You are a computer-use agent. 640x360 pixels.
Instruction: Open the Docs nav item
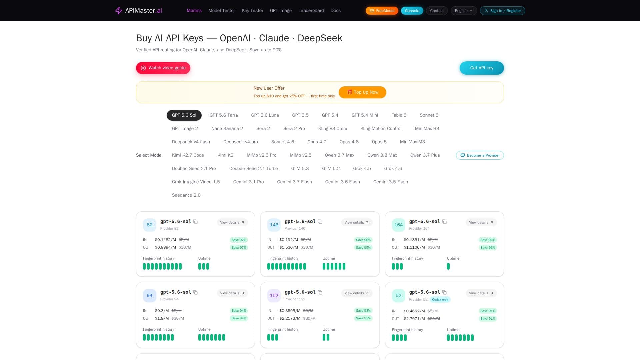(336, 11)
